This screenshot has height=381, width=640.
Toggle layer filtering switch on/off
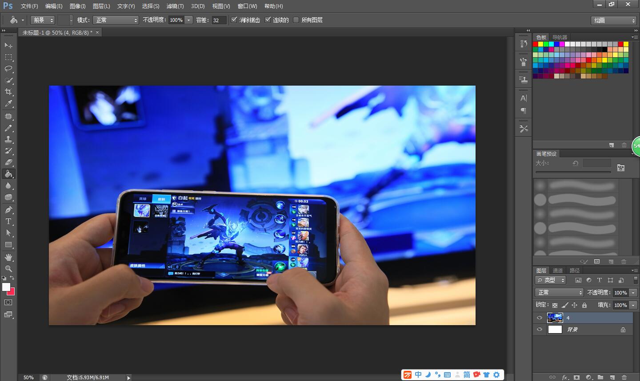pos(636,280)
